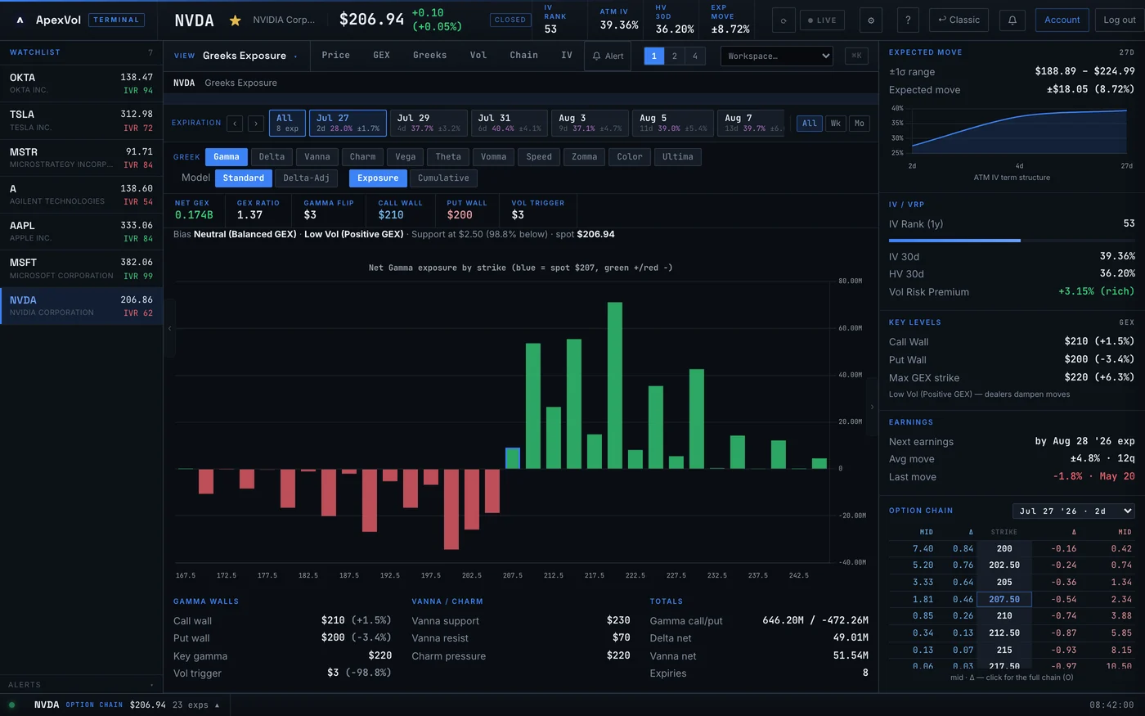Open the option chain expiry dropdown Jul 27 '26
1145x716 pixels.
pyautogui.click(x=1074, y=511)
